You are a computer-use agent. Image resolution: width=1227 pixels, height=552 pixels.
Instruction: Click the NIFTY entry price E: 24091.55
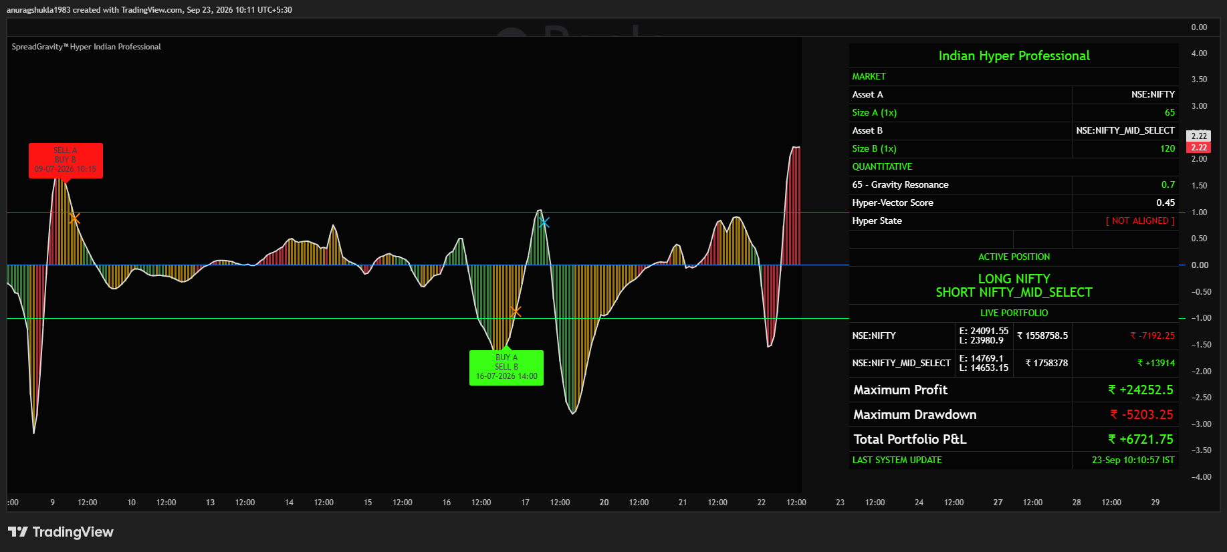point(984,331)
